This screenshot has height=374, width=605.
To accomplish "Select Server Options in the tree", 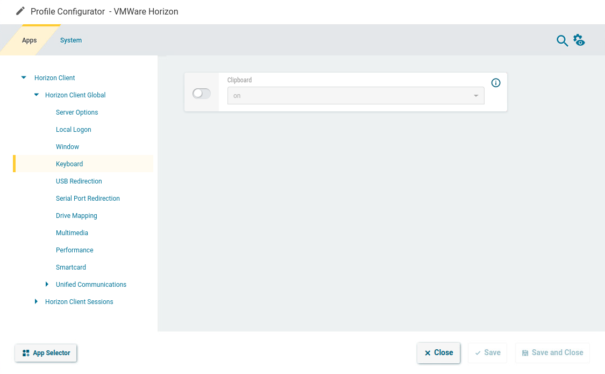I will point(77,112).
